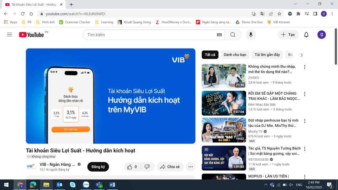Open Chrome tab search dropdown
338x190 pixels.
[295, 4]
